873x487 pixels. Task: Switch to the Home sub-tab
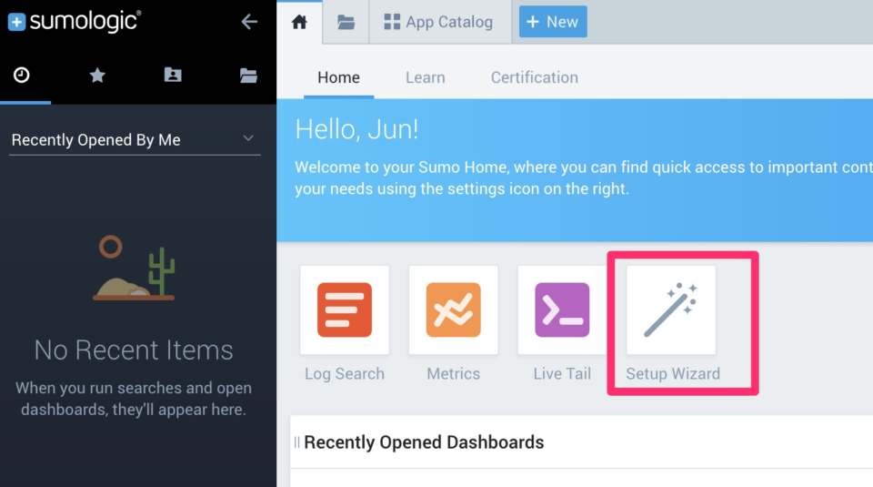[x=338, y=77]
